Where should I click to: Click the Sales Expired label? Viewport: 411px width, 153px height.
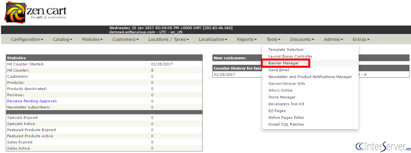(x=20, y=142)
